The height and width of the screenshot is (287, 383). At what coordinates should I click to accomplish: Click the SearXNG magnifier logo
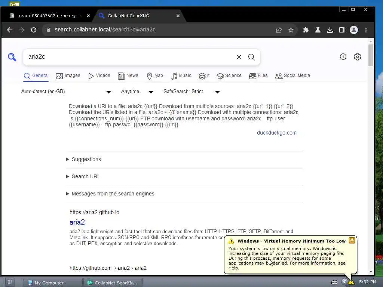click(x=12, y=57)
